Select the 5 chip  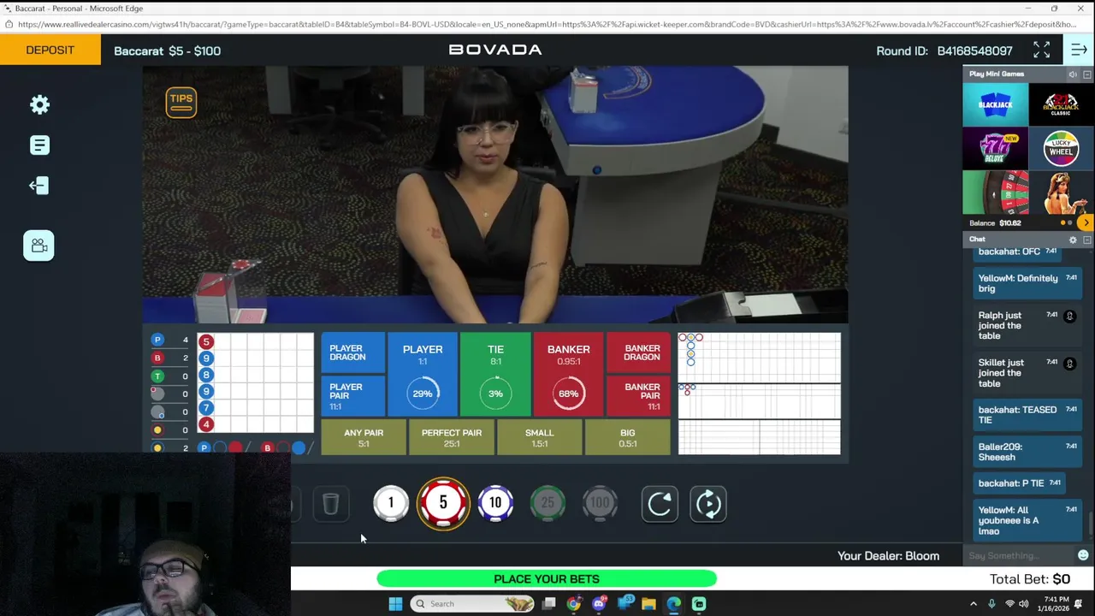click(x=443, y=503)
